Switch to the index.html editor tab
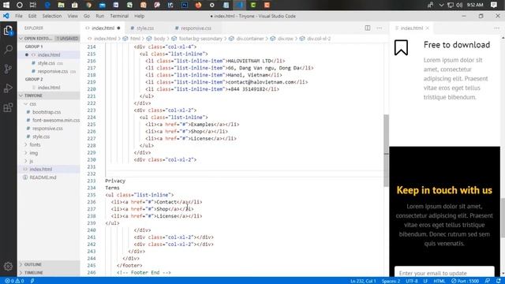This screenshot has width=505, height=284. pos(103,28)
